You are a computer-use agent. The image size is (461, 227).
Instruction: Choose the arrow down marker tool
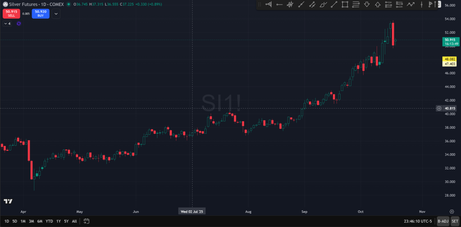click(x=367, y=5)
